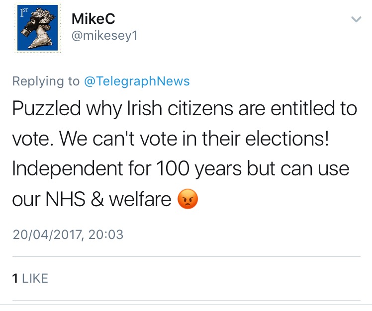This screenshot has height=311, width=372.
Task: Click the word "citizens" in the tweet
Action: 200,109
